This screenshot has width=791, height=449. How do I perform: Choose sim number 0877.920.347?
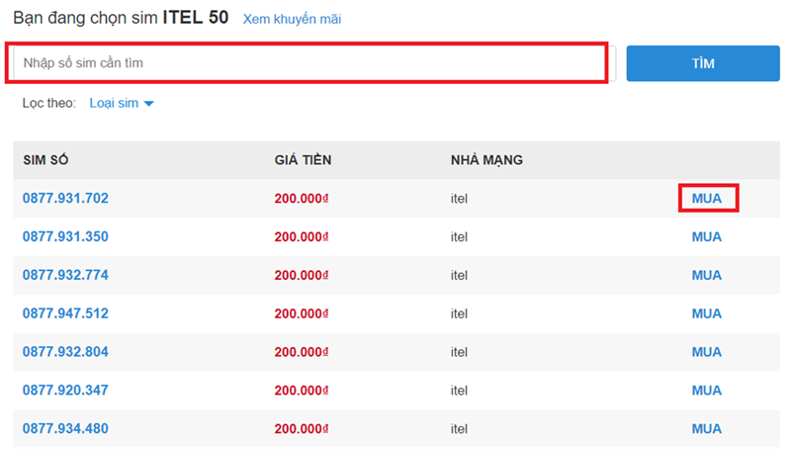coord(65,391)
